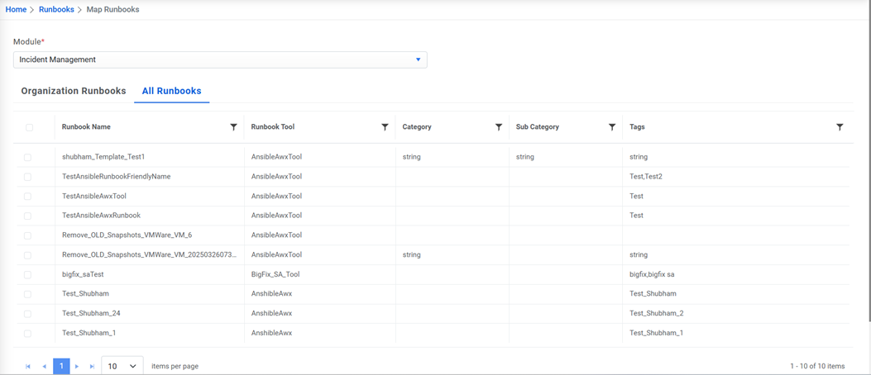Jump to last page of results
The width and height of the screenshot is (871, 375).
[x=93, y=366]
